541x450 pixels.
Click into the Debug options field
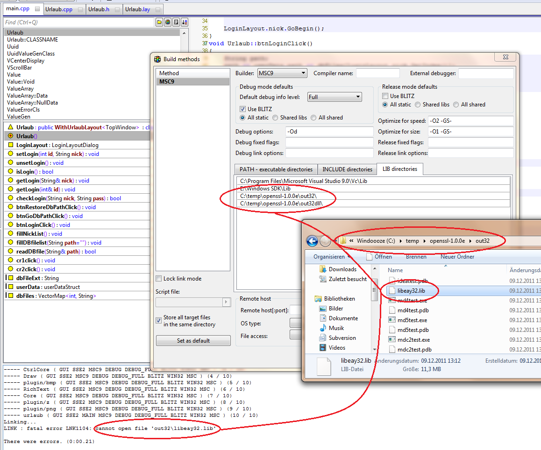coord(329,132)
